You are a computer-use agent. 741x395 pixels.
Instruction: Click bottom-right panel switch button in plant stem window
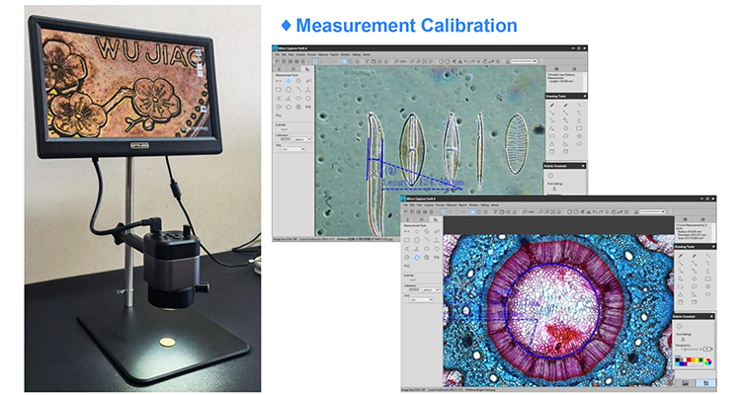(705, 383)
